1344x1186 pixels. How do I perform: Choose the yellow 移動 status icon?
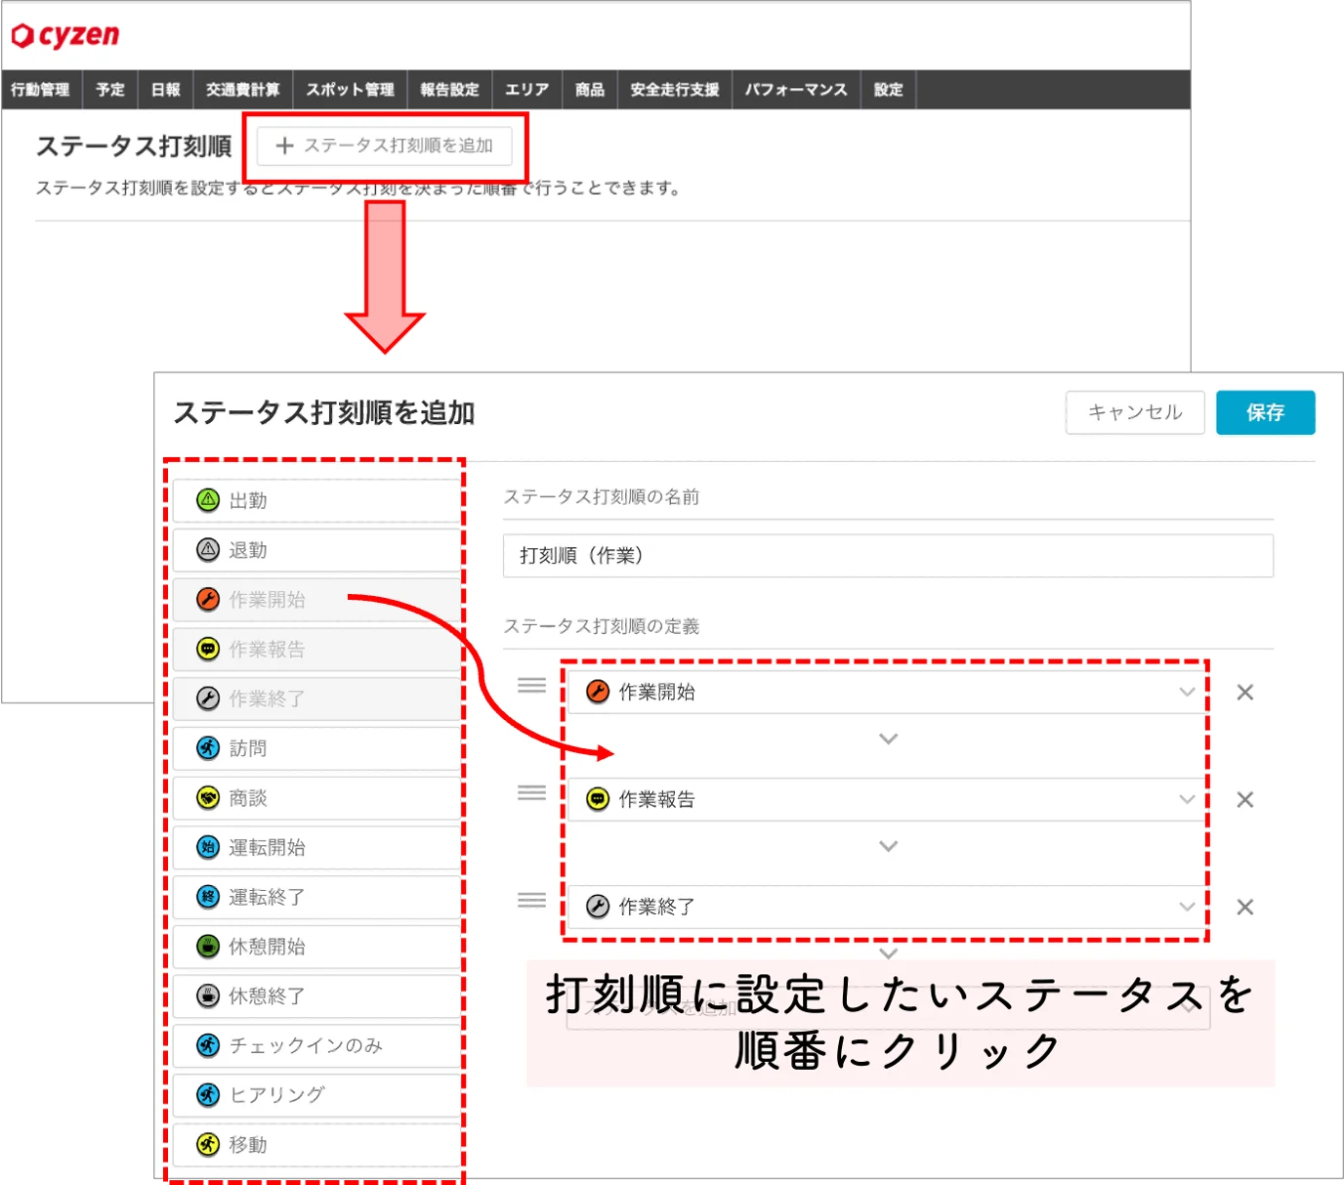(208, 1144)
